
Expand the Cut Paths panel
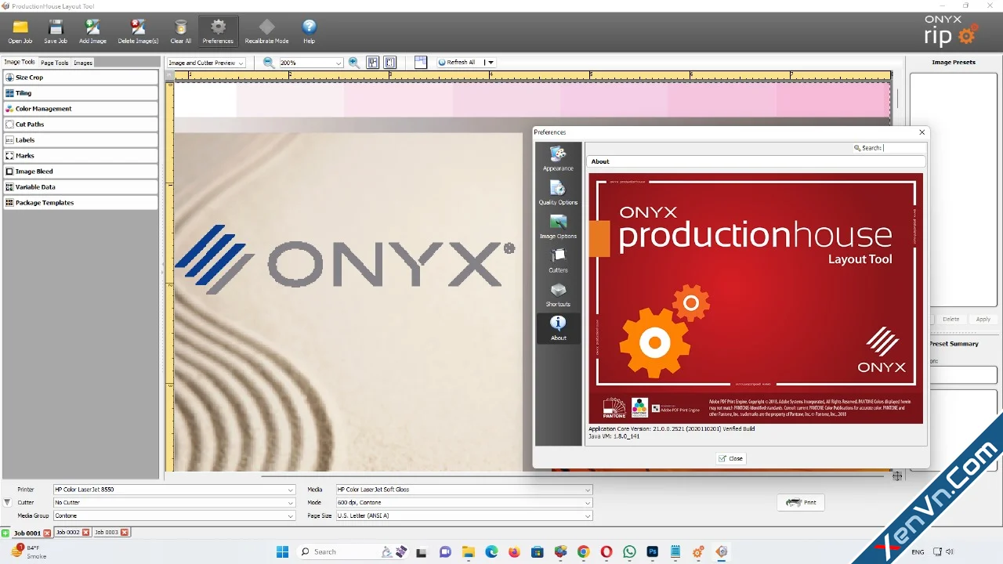tap(81, 125)
